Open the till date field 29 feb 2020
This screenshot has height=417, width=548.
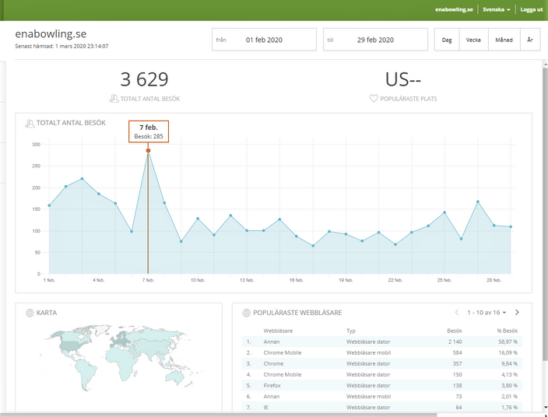[x=375, y=40]
